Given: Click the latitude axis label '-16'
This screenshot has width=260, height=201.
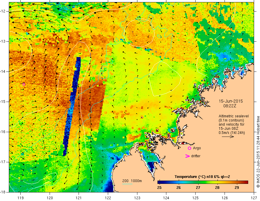Looking at the screenshot, I should [x=3, y=132].
